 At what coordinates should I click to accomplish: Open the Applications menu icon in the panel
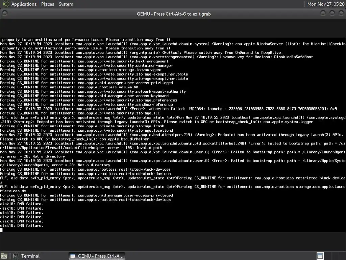point(5,4)
